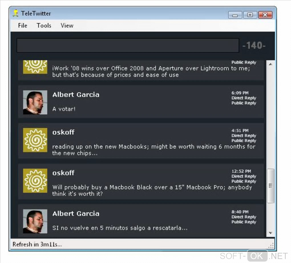Image resolution: width=291 pixels, height=263 pixels.
Task: Open the Tools menu
Action: tap(44, 25)
